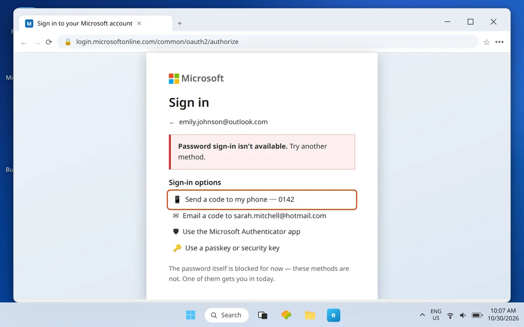Viewport: 524px width, 327px height.
Task: Click the envelope icon beside Email a code
Action: coord(176,216)
